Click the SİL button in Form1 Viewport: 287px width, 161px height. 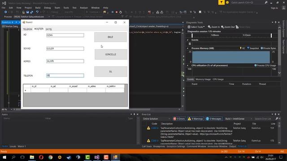(111, 72)
